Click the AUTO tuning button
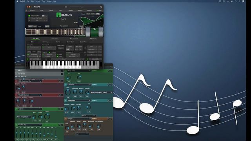251x141 pixels. pyautogui.click(x=47, y=26)
